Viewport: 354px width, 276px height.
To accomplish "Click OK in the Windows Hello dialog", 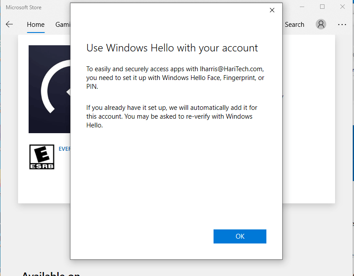I will point(240,236).
